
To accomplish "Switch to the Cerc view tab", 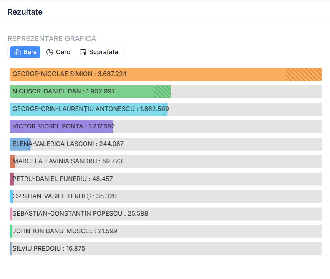I will pos(58,52).
